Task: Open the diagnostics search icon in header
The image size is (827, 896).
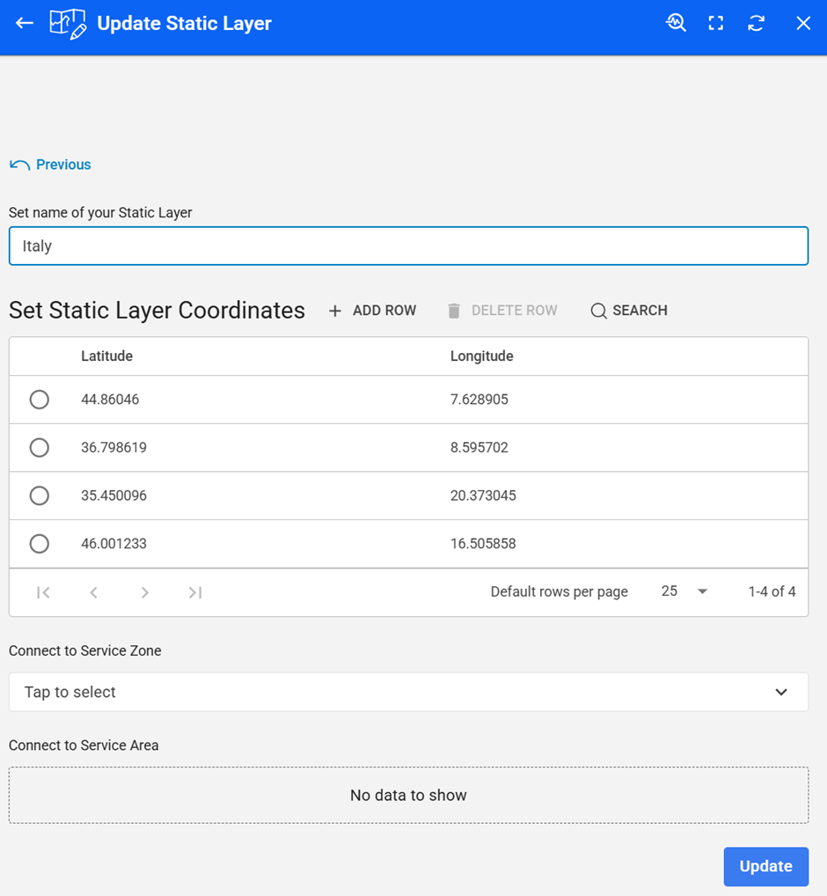Action: tap(676, 23)
